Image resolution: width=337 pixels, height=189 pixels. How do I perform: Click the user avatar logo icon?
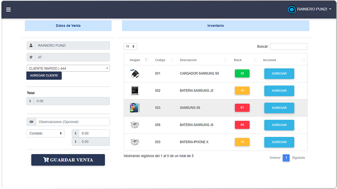point(292,9)
